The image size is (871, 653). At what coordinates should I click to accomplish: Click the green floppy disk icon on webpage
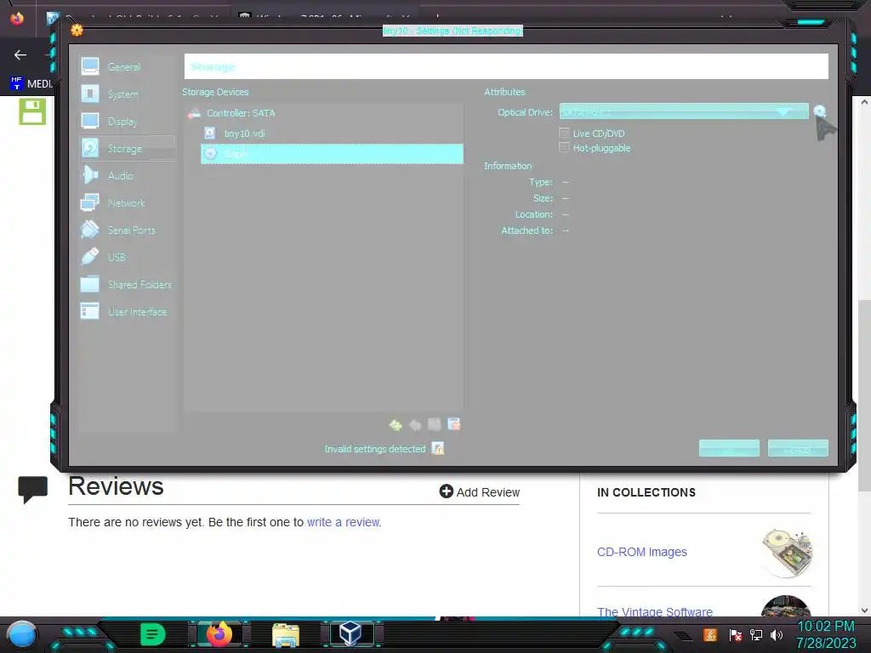coord(32,111)
